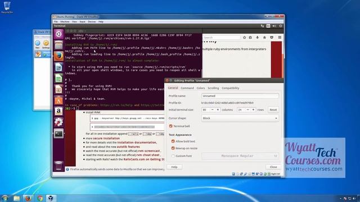The height and width of the screenshot is (202, 360).
Task: Click Settings icon in VirtualBox Manager window
Action: 46,44
